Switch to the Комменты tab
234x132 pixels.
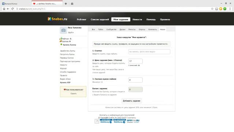point(152,29)
